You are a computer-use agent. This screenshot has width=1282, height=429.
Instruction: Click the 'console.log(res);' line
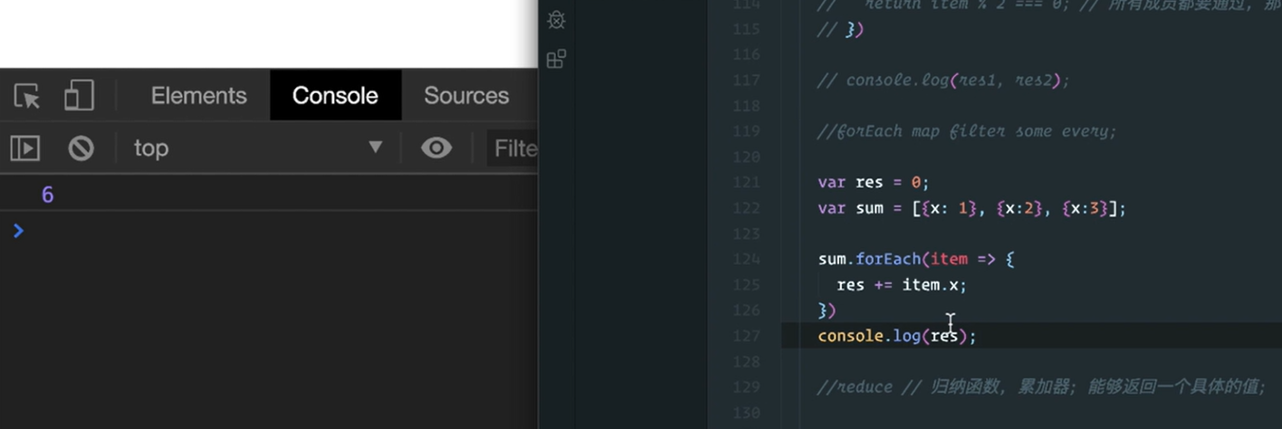[x=897, y=336]
